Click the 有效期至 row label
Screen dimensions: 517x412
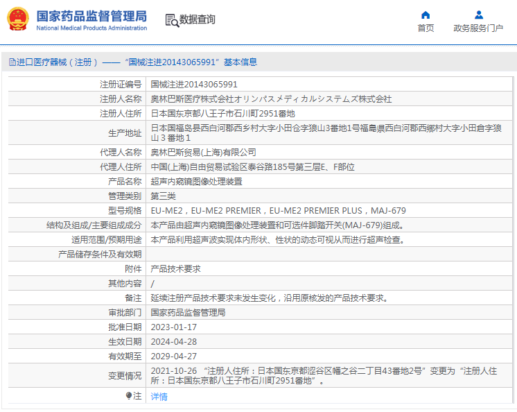(125, 357)
